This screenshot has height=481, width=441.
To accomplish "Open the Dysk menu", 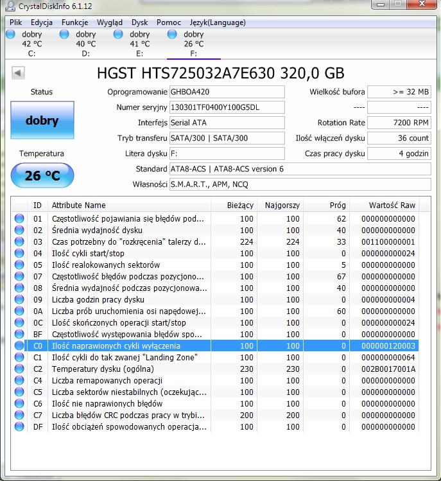I will pyautogui.click(x=139, y=22).
